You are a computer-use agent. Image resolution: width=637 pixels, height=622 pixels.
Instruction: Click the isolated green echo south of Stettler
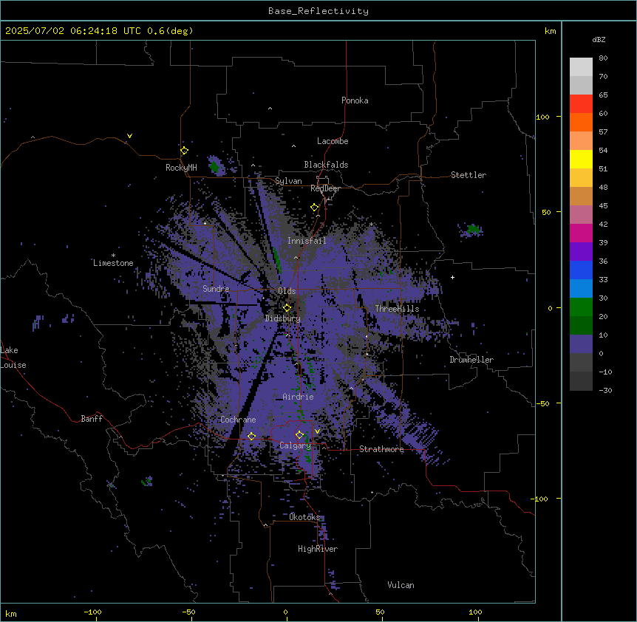coord(473,229)
